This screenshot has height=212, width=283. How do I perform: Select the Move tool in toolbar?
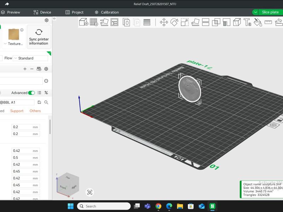coord(164,22)
